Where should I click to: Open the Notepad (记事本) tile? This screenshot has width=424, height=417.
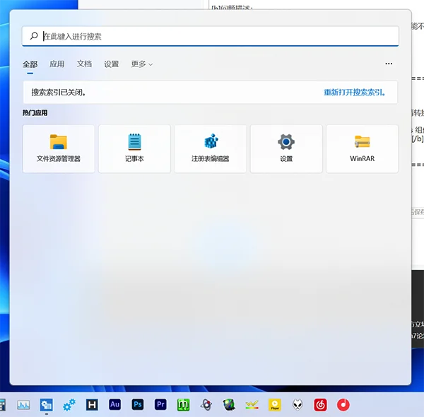click(x=134, y=148)
